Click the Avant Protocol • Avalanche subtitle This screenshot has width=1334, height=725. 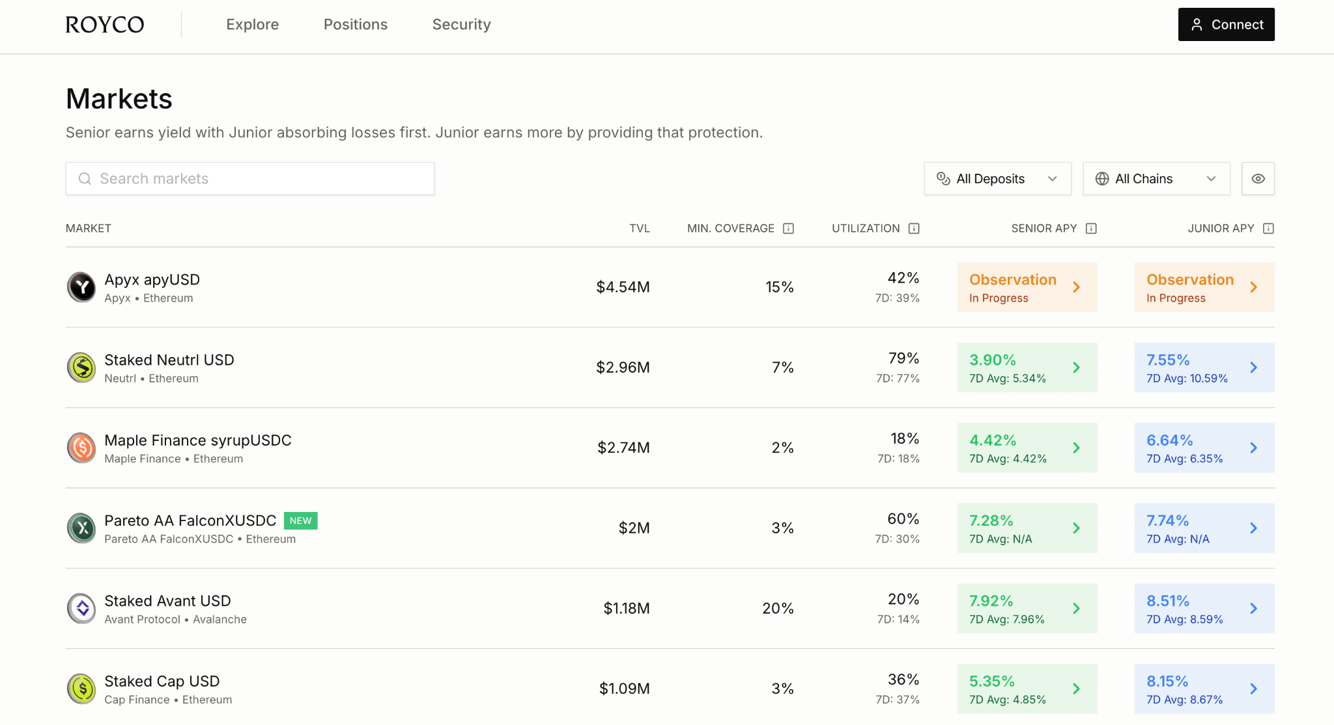point(176,619)
